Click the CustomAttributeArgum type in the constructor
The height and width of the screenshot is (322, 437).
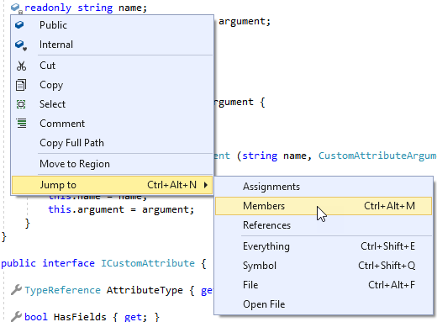coord(377,156)
